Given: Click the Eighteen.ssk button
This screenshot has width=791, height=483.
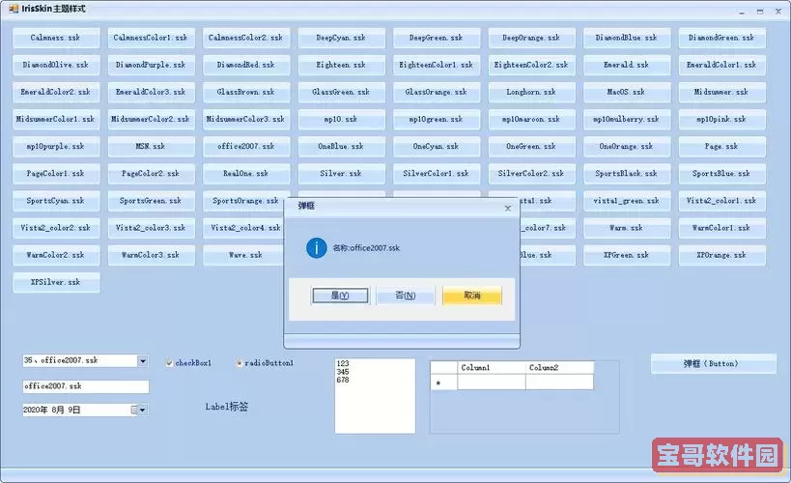Looking at the screenshot, I should 341,65.
